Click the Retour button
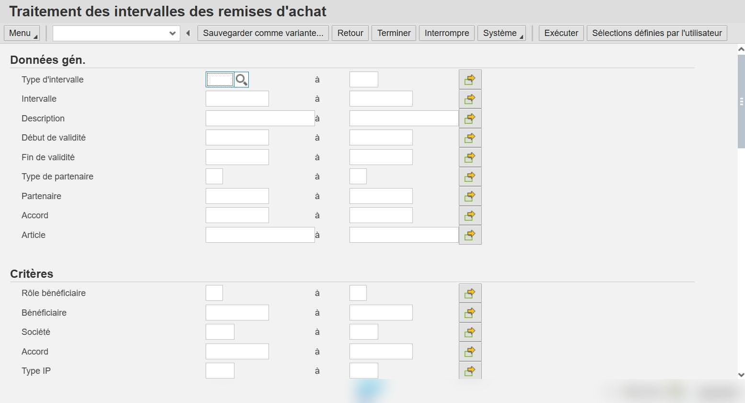 tap(350, 33)
